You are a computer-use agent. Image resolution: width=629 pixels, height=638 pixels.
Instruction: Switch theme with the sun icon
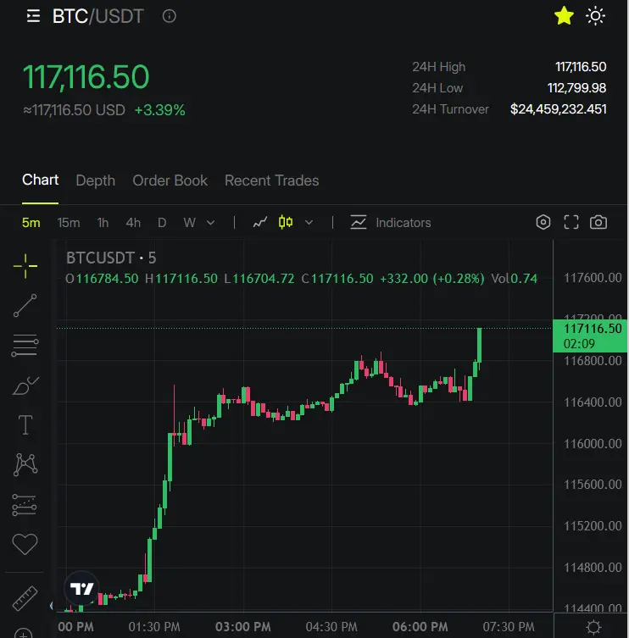click(x=595, y=16)
